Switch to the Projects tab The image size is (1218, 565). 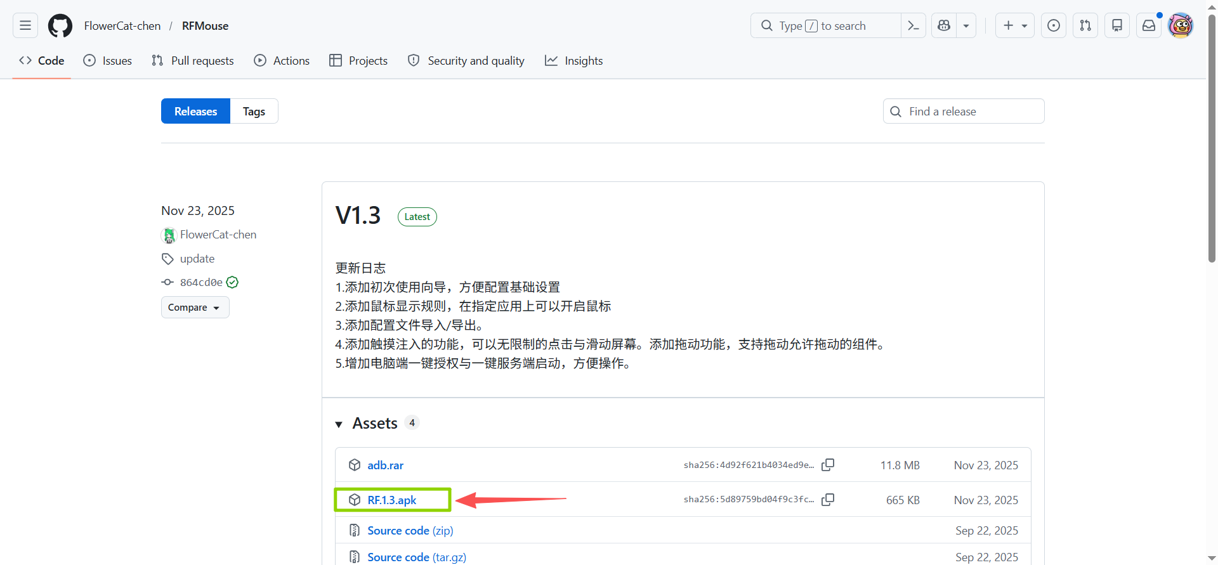358,61
